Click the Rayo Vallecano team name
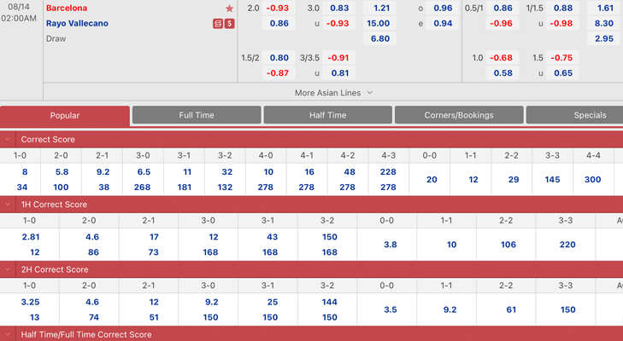Image resolution: width=623 pixels, height=341 pixels. pyautogui.click(x=77, y=23)
